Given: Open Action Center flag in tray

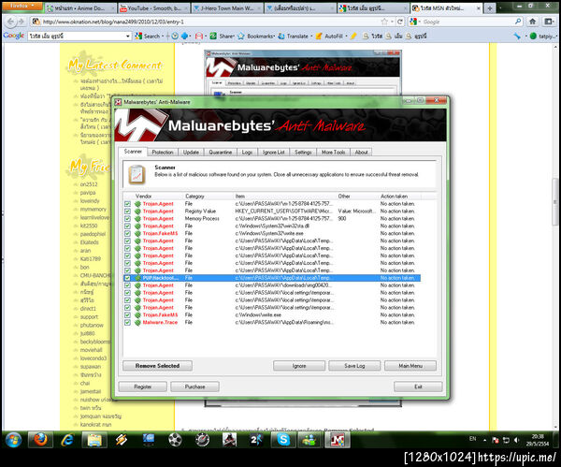Looking at the screenshot, I should (496, 440).
